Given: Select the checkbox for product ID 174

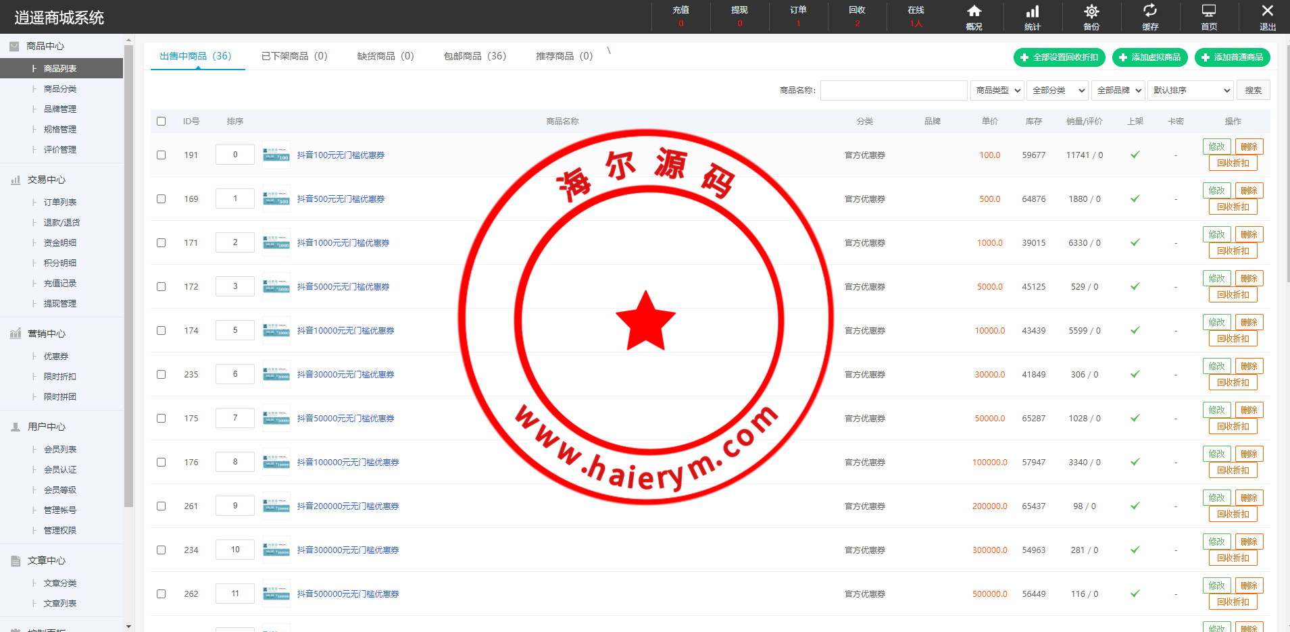Looking at the screenshot, I should point(161,331).
